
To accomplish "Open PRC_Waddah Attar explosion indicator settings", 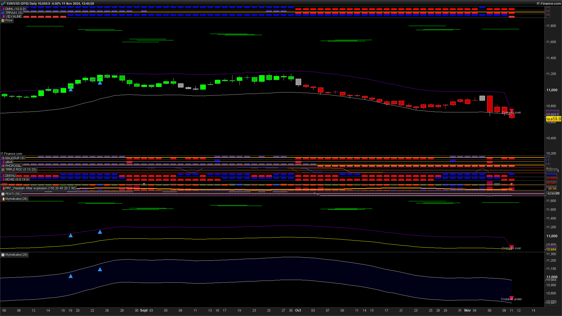I will click(40, 188).
